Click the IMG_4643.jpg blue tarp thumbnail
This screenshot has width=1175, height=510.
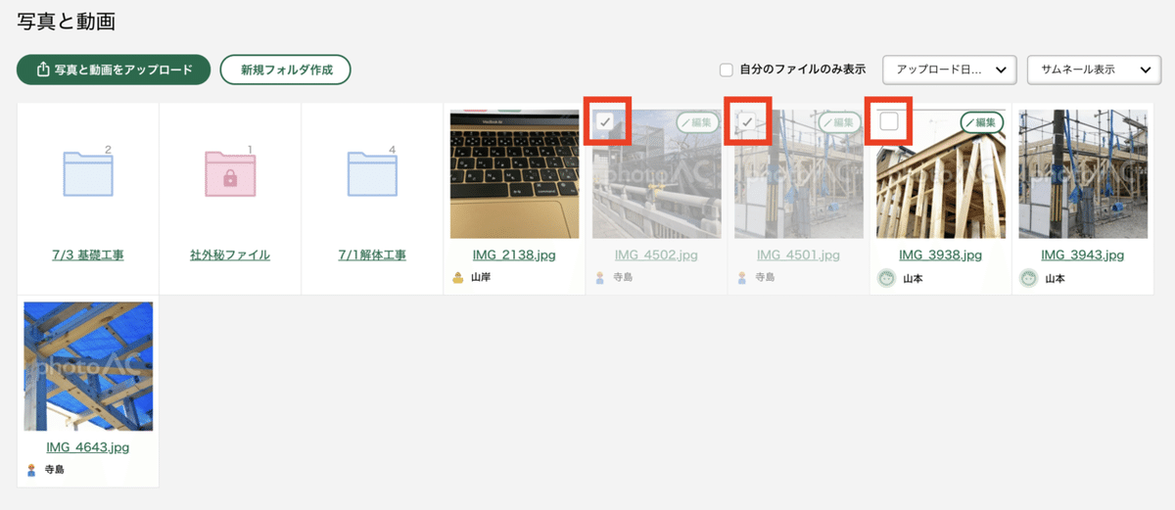[x=88, y=366]
